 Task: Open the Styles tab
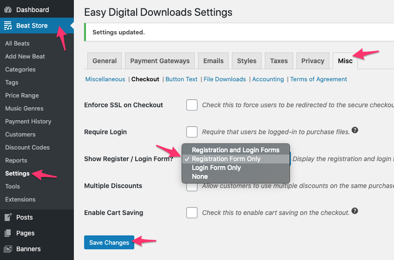[247, 61]
